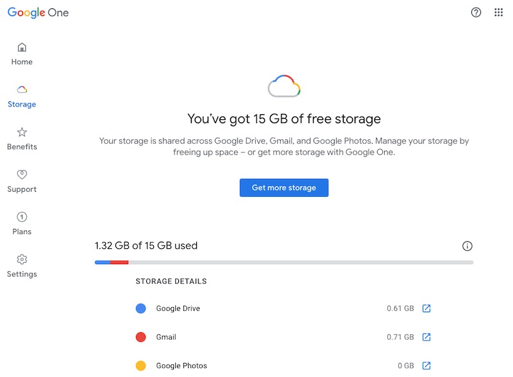Open the Google apps grid launcher
The image size is (513, 377).
point(499,12)
